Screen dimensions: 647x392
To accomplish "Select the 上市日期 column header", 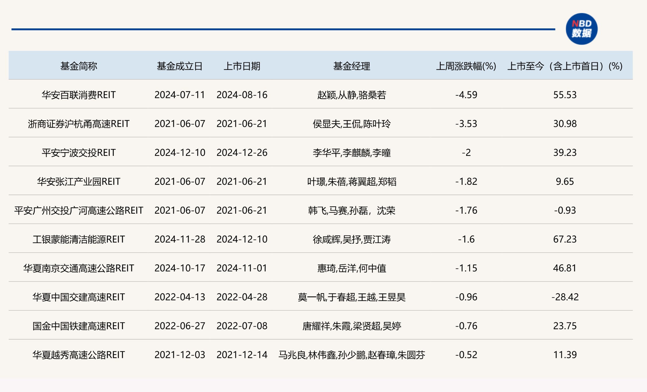I will tap(242, 66).
